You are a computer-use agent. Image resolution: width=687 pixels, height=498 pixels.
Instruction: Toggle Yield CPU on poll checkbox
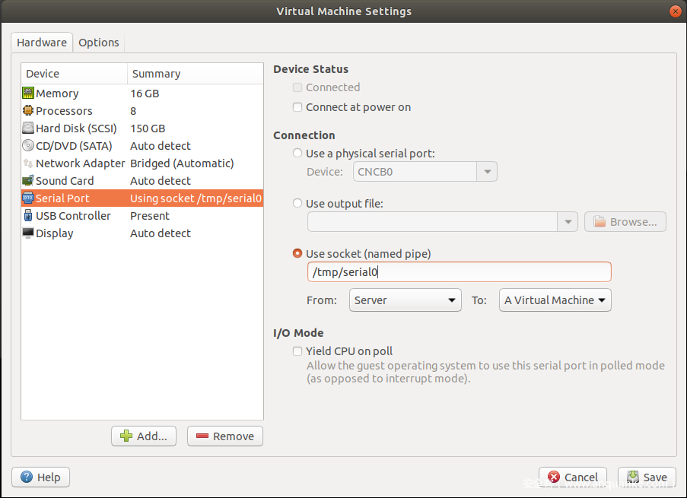coord(297,351)
